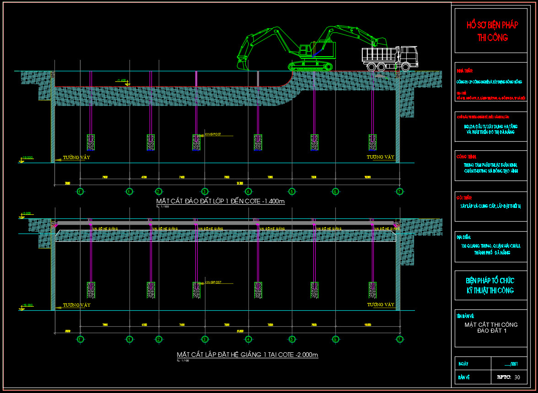The height and width of the screenshot is (393, 538).
Task: Click the KINGPOST label in the excavation section
Action: coord(213,134)
